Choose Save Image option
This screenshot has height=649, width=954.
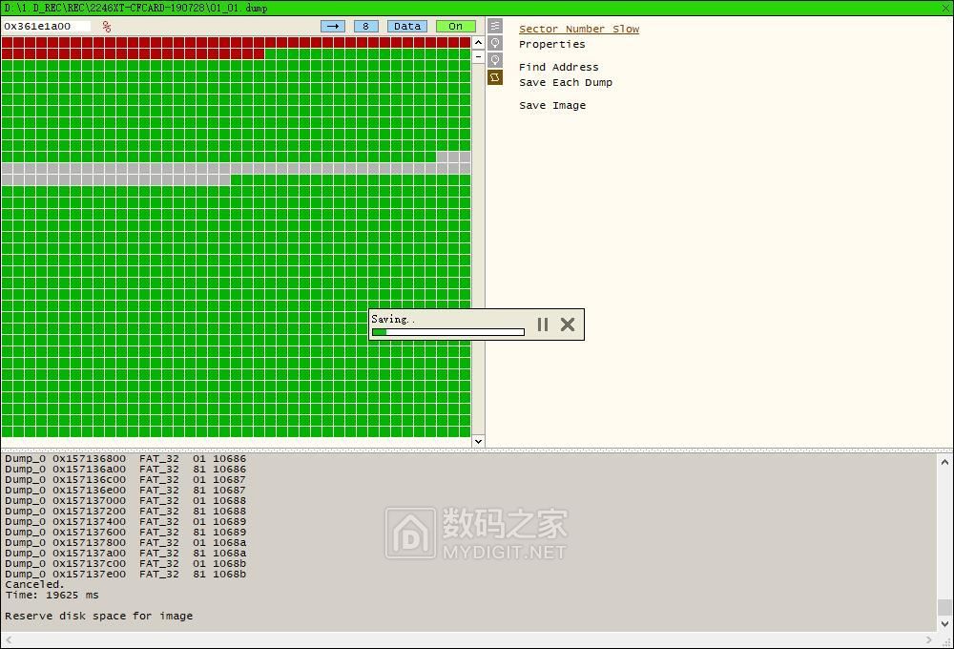(551, 105)
